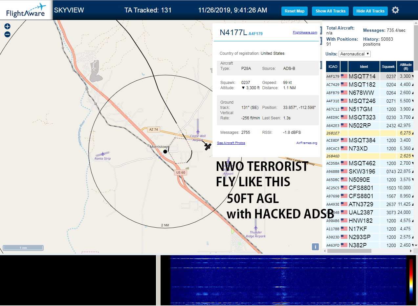Screen dimensions: 418x306
Task: Select the 2681E7 unidentified aircraft row
Action: (x=370, y=133)
